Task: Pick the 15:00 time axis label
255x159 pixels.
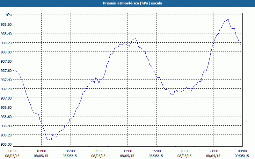Action: pos(156,151)
